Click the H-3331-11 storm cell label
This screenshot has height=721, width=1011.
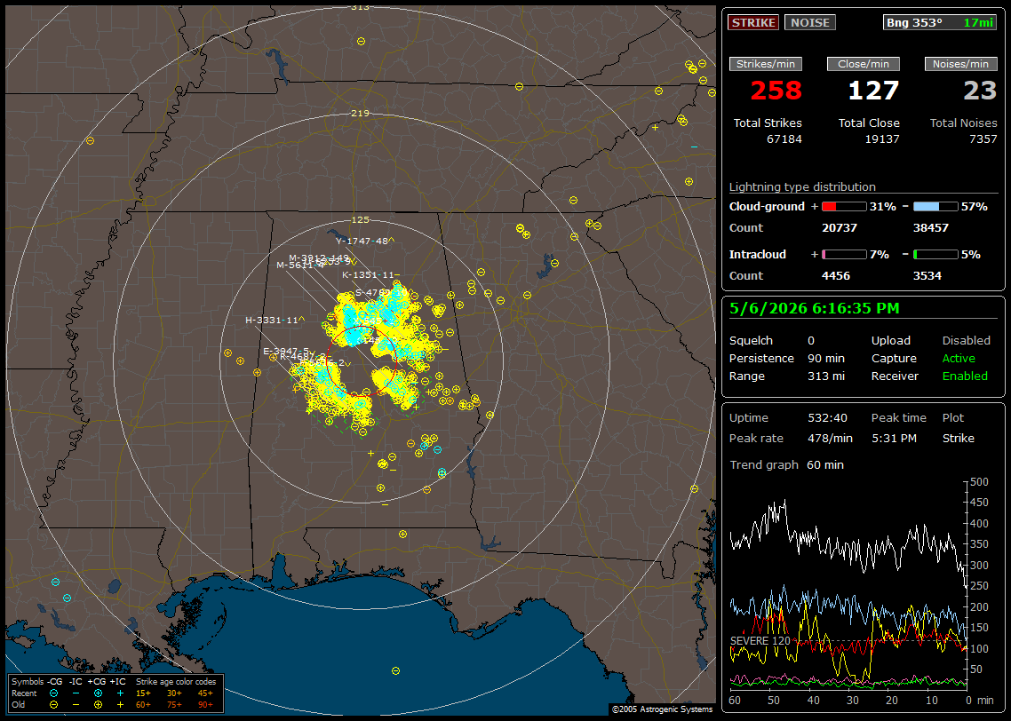pos(275,321)
